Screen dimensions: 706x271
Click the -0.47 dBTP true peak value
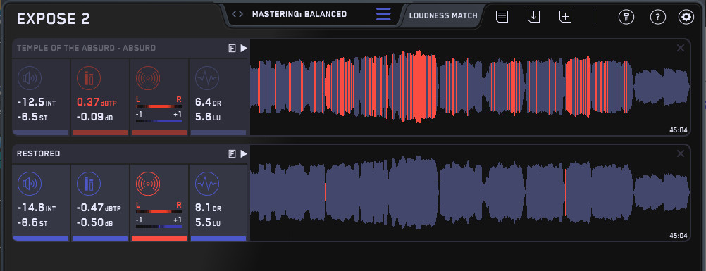pos(99,208)
